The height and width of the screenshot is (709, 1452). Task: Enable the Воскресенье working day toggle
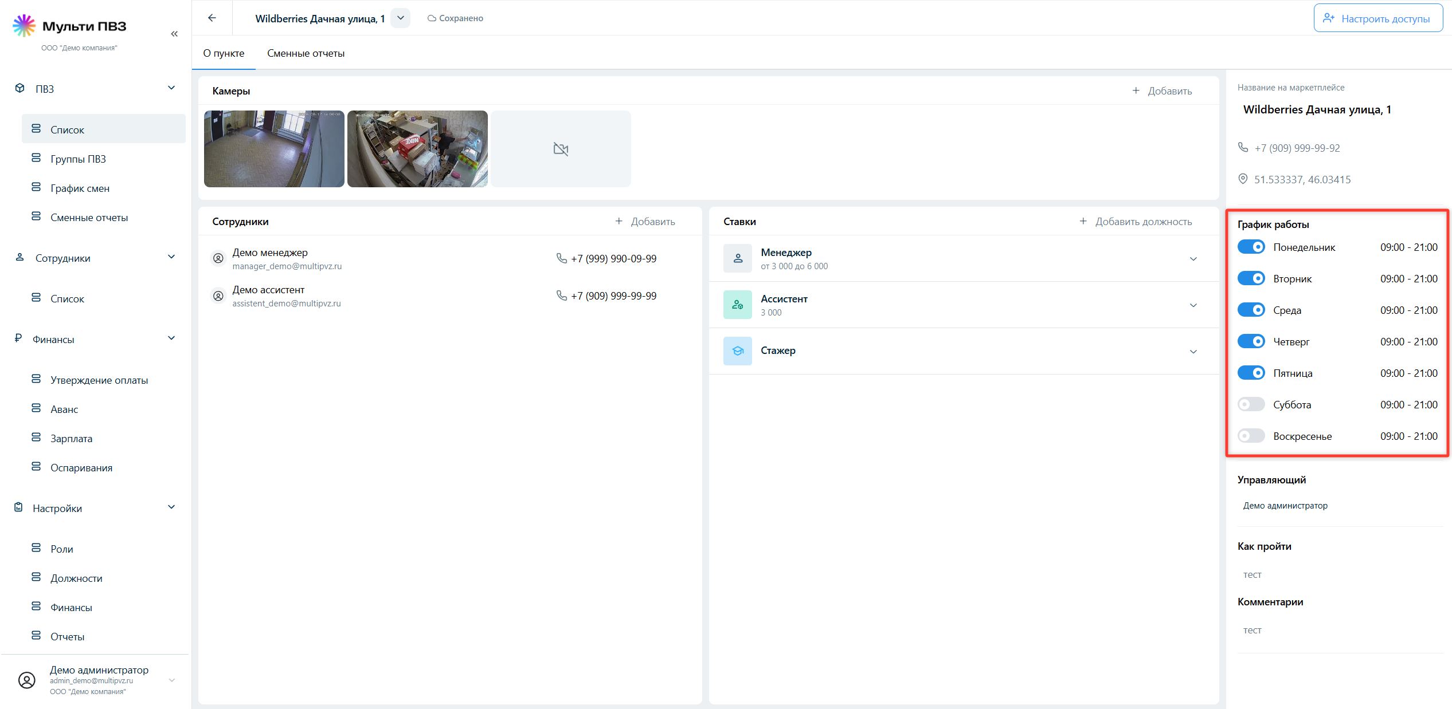pyautogui.click(x=1251, y=436)
